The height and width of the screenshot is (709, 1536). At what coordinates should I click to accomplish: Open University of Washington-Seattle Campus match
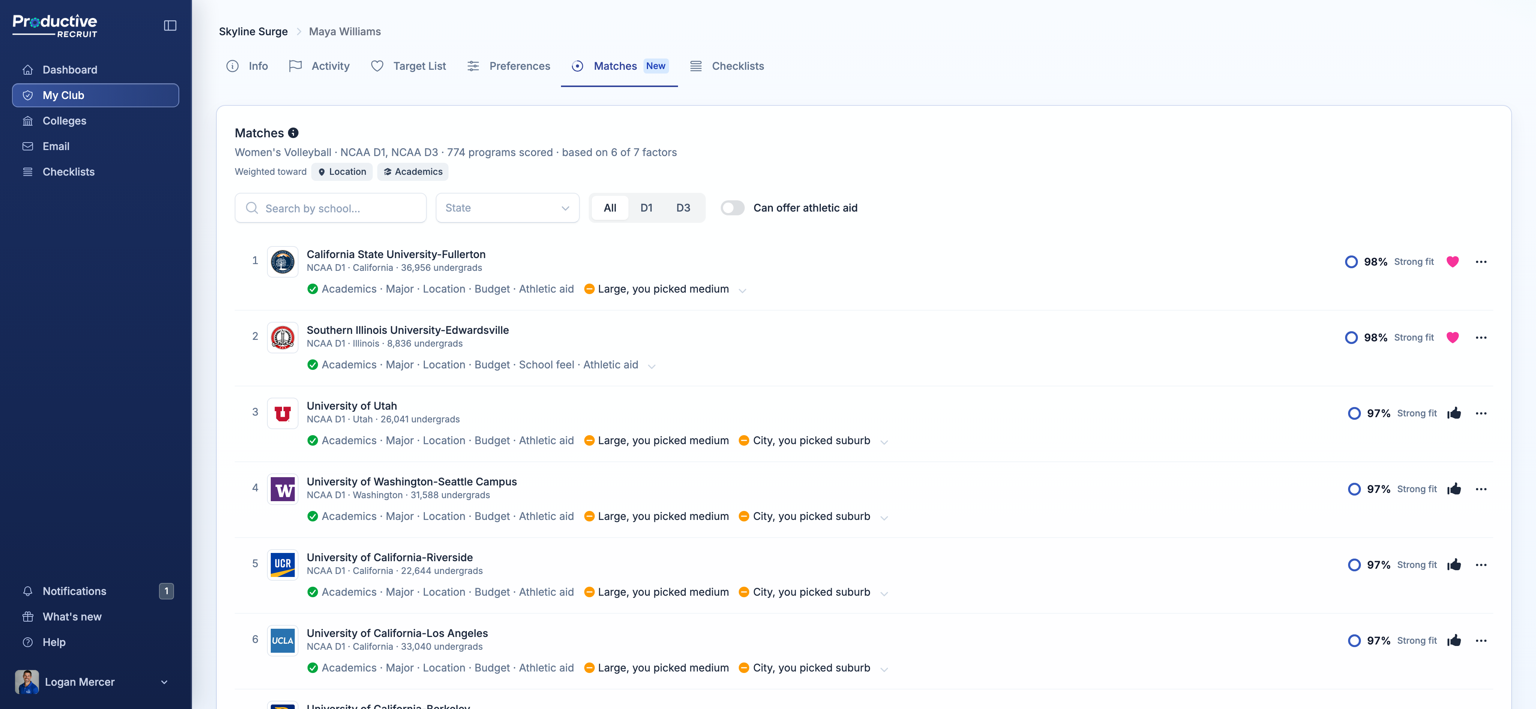(411, 482)
